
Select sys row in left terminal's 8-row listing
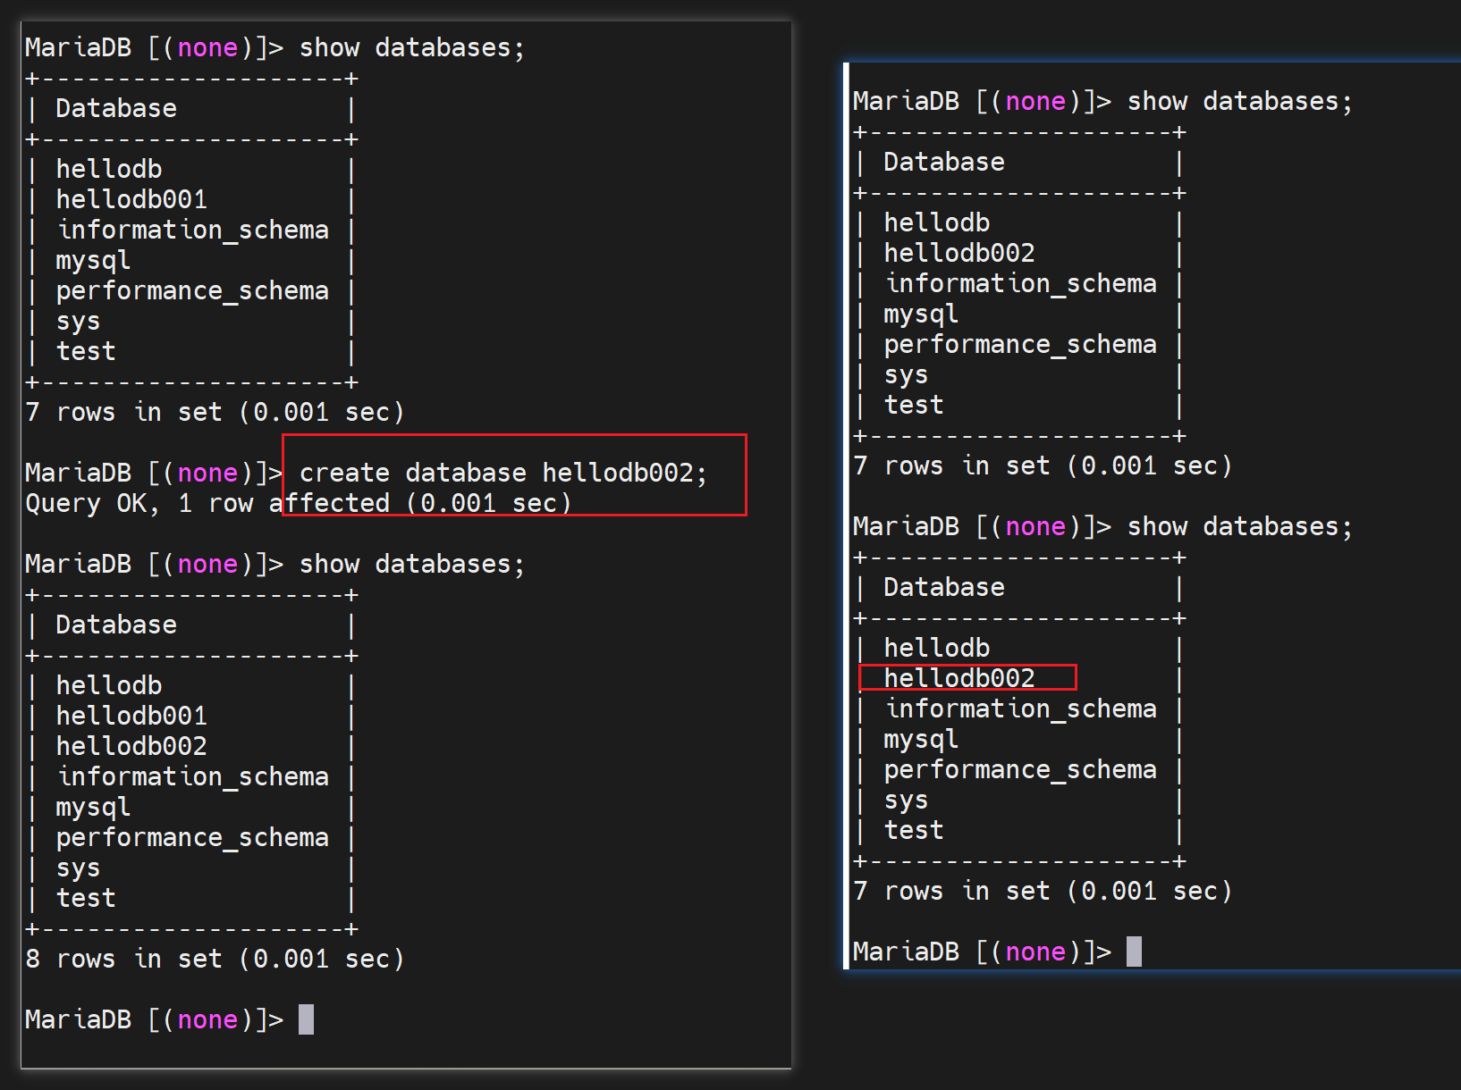pyautogui.click(x=78, y=868)
